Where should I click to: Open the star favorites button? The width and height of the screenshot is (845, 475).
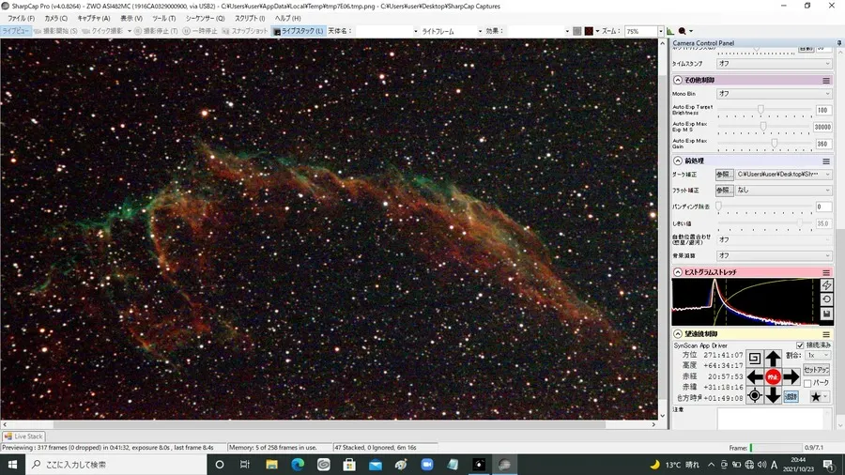coord(818,397)
